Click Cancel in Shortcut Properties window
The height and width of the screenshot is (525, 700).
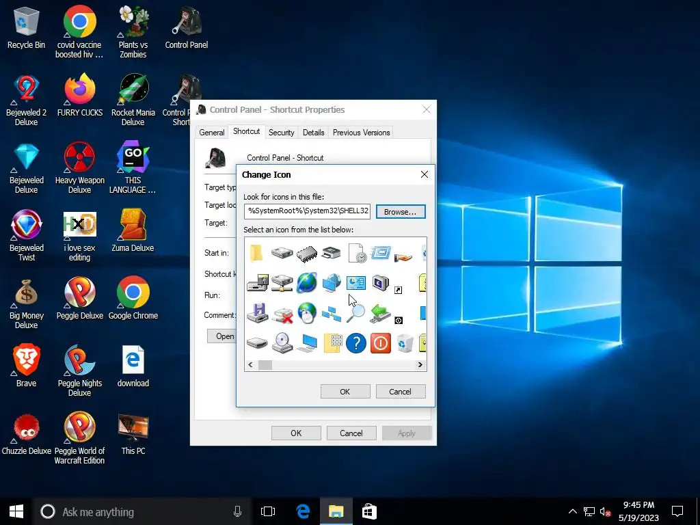tap(351, 433)
